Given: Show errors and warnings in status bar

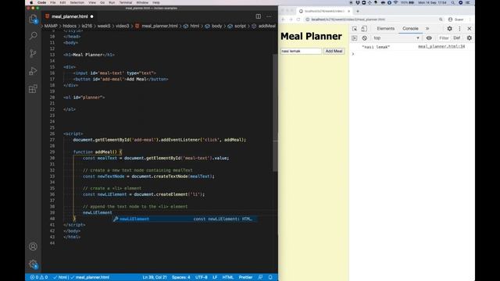Looking at the screenshot, I should (x=39, y=277).
